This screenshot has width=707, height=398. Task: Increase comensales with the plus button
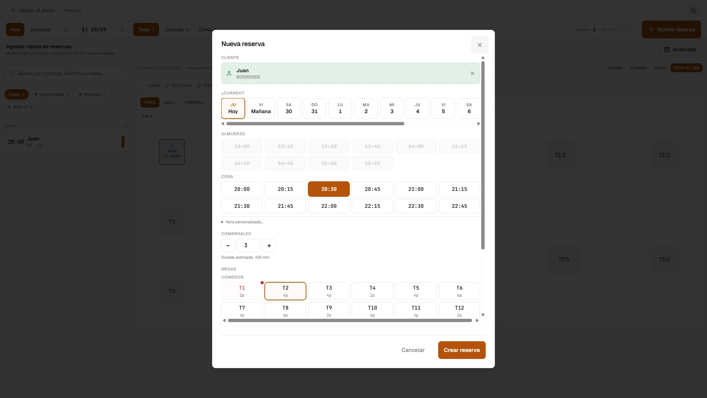pyautogui.click(x=269, y=245)
